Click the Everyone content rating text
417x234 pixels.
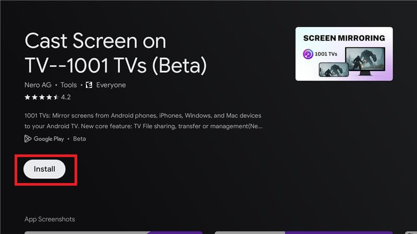pyautogui.click(x=111, y=85)
